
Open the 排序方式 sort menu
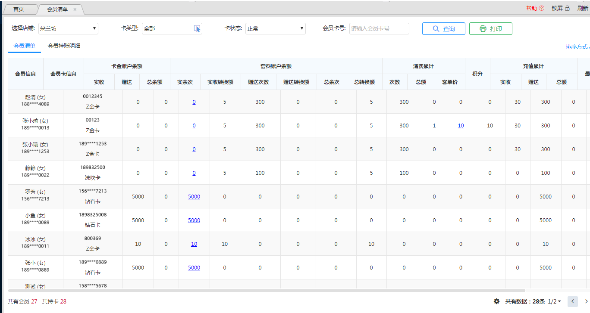577,46
